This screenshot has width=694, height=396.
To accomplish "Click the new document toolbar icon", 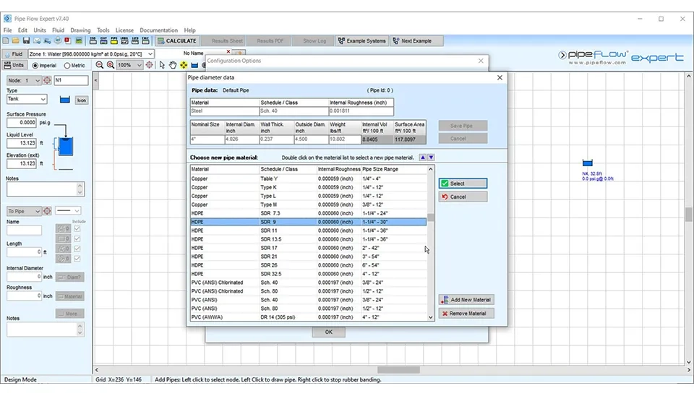I will (7, 41).
